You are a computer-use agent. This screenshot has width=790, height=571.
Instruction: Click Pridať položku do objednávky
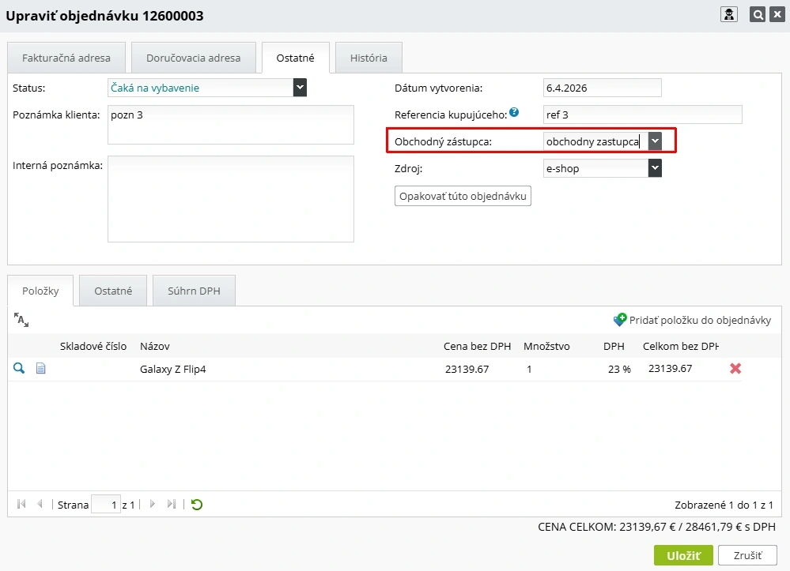coord(693,320)
